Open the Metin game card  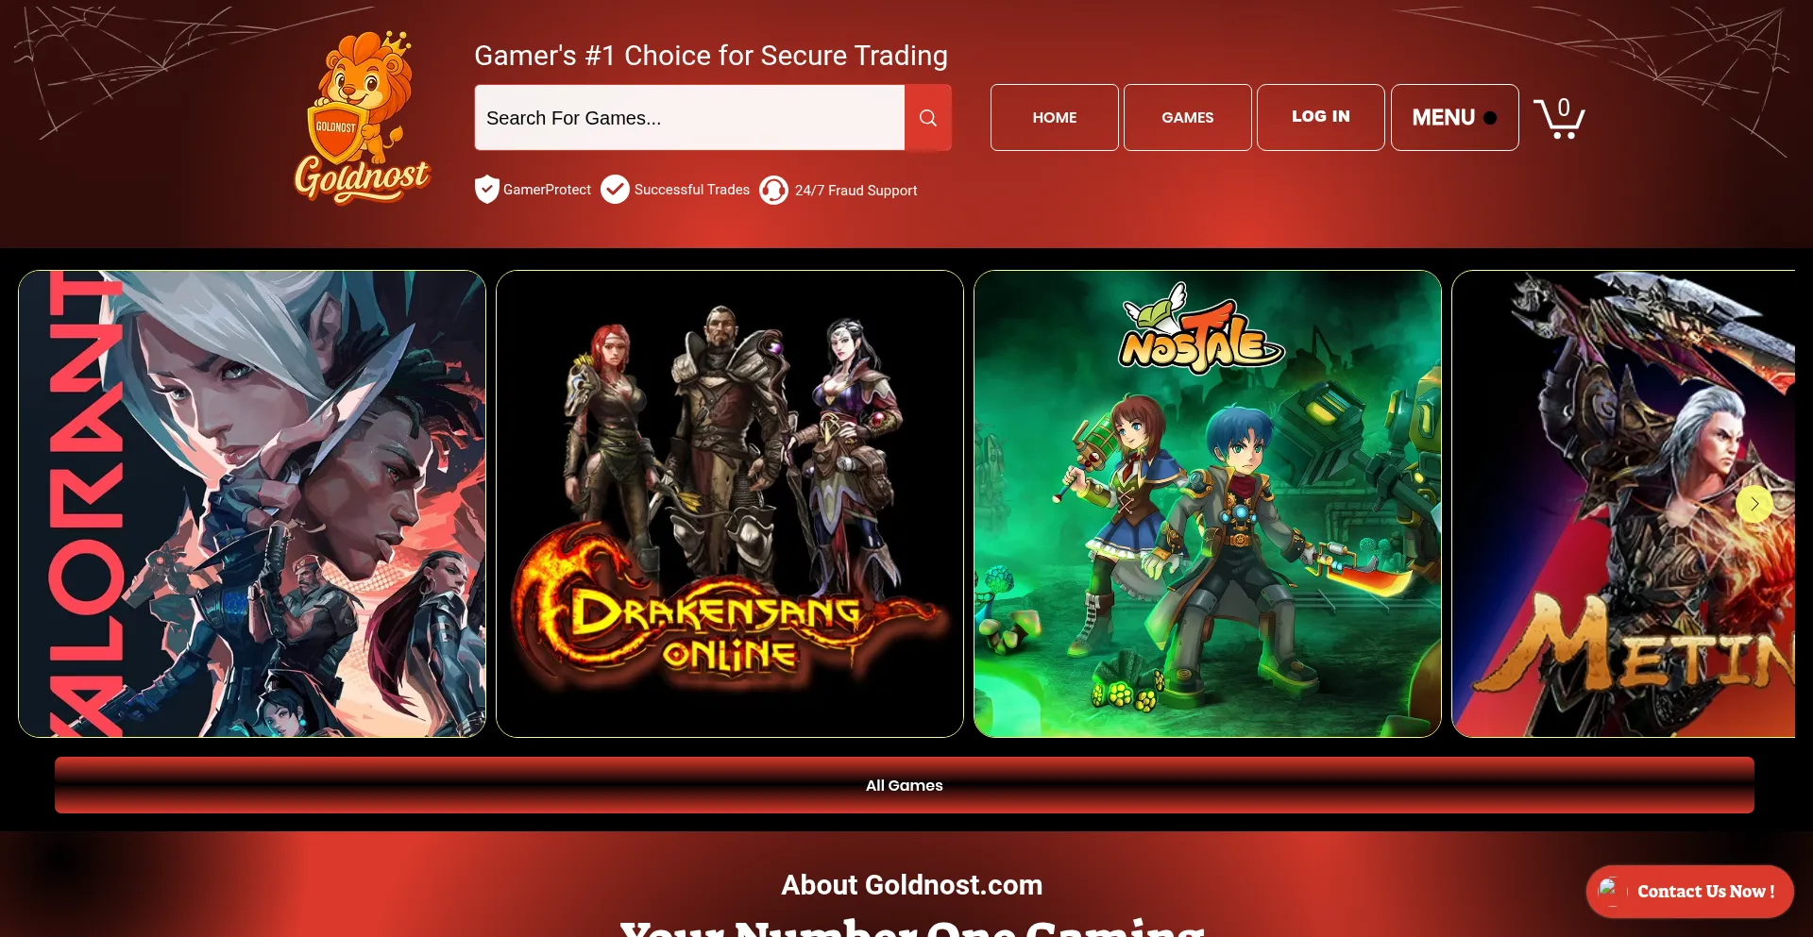(x=1624, y=504)
